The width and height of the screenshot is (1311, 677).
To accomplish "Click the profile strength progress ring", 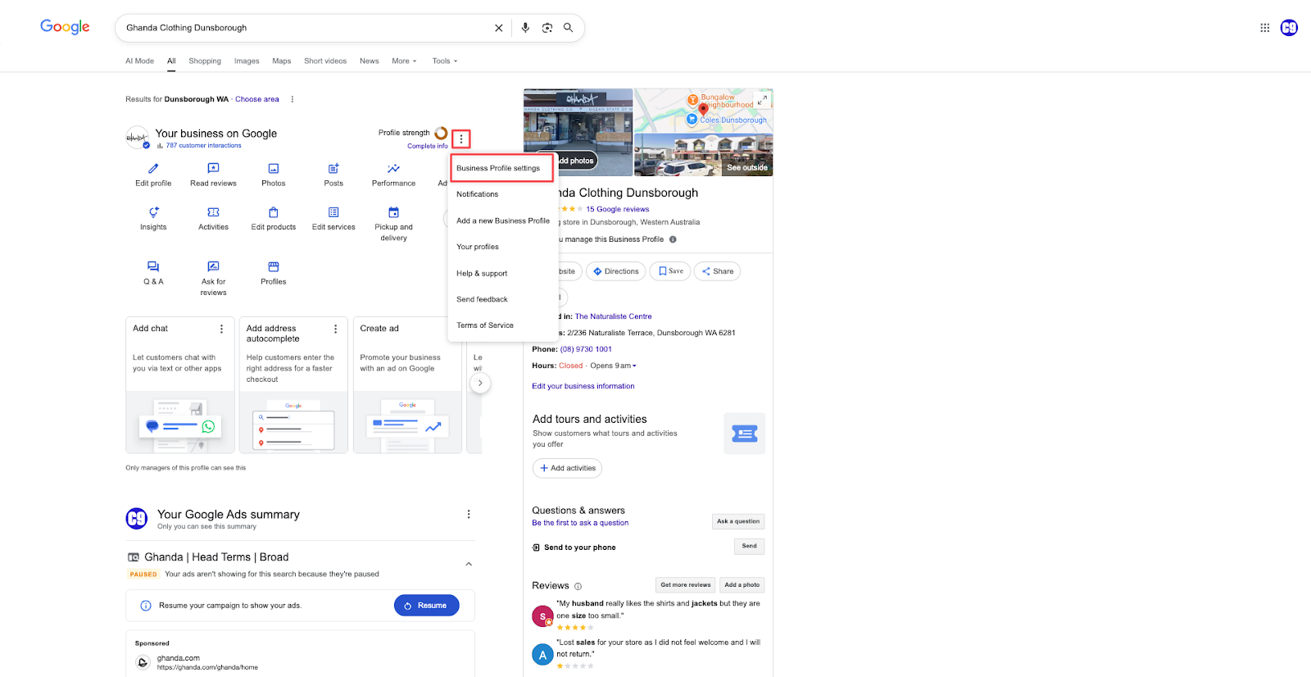I will [x=441, y=134].
